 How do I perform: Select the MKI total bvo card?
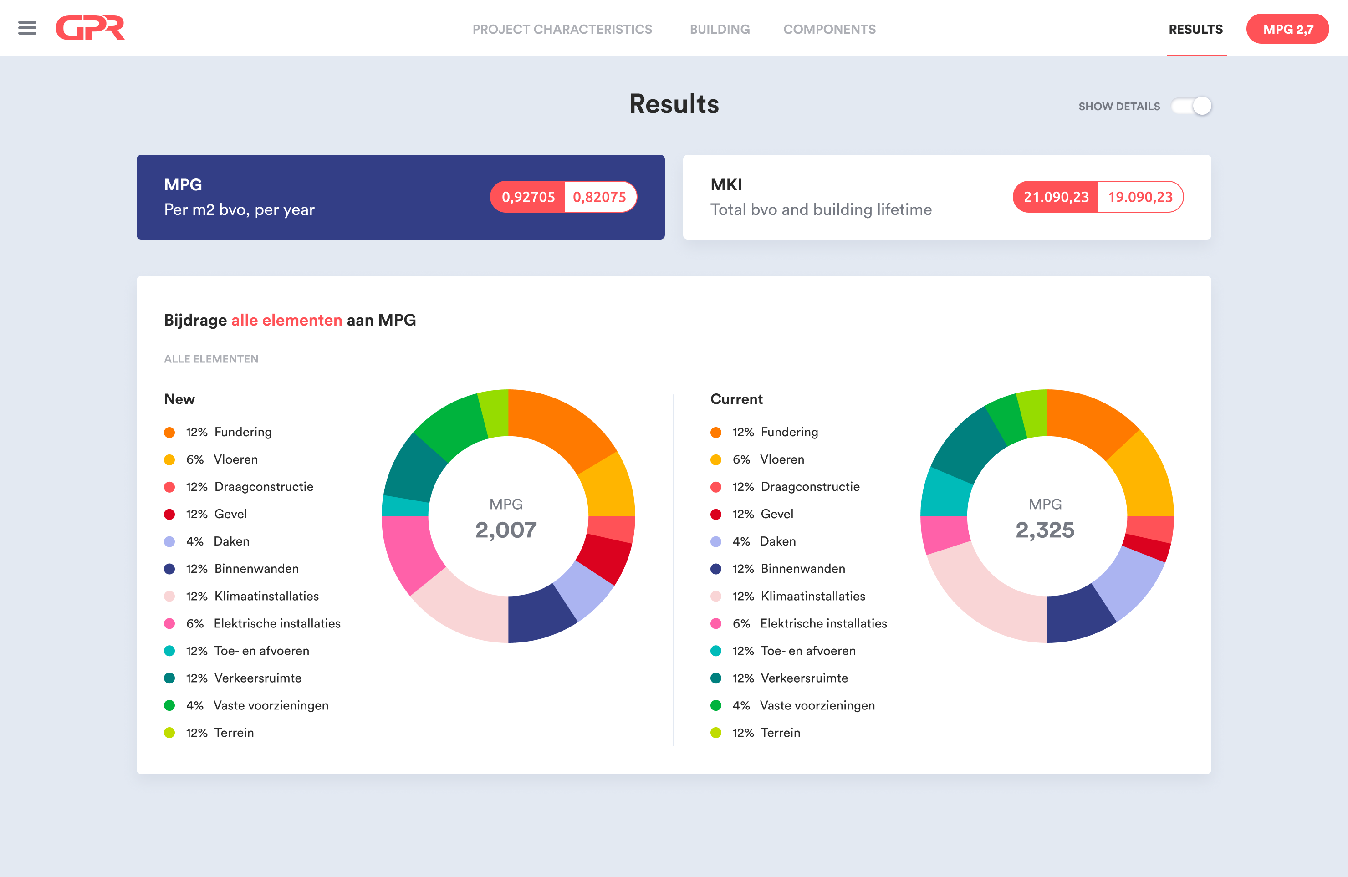pyautogui.click(x=947, y=197)
